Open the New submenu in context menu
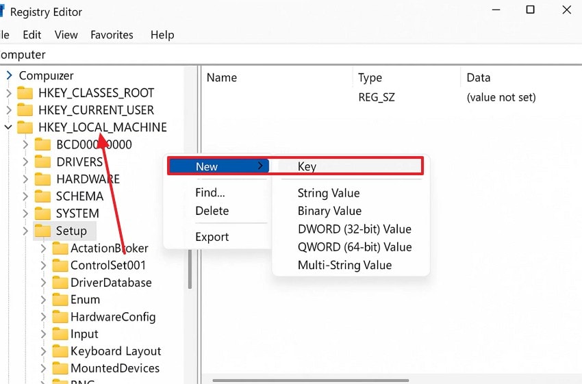Image resolution: width=582 pixels, height=384 pixels. 218,166
